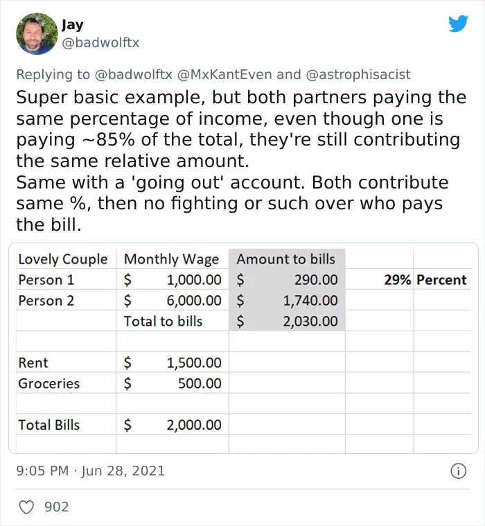Click the tweet timestamp 9:05 PM Jun 28, 2021
Screen dimensions: 485x526
coord(91,471)
